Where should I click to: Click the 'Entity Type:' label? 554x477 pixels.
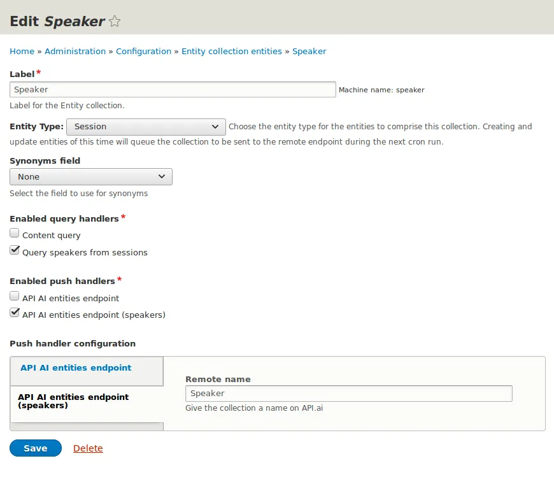36,127
